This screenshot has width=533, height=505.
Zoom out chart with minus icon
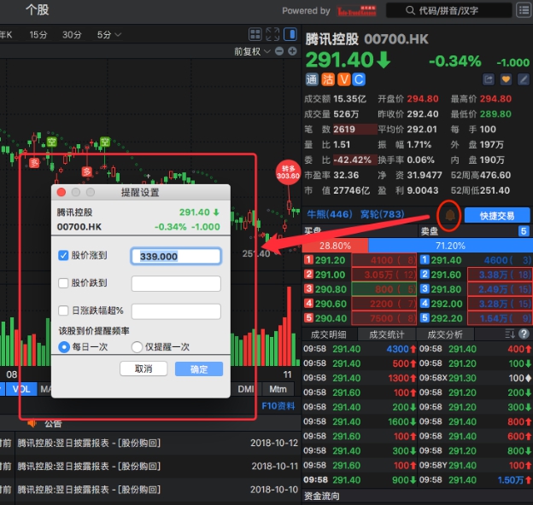pyautogui.click(x=279, y=51)
